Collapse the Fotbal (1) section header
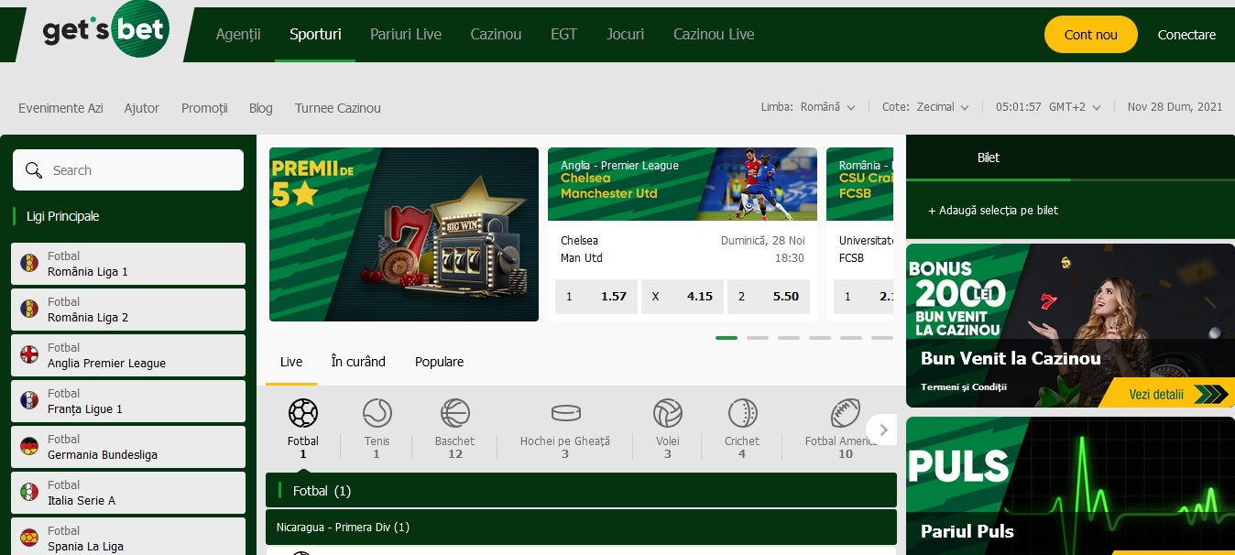This screenshot has height=555, width=1235. click(x=581, y=491)
